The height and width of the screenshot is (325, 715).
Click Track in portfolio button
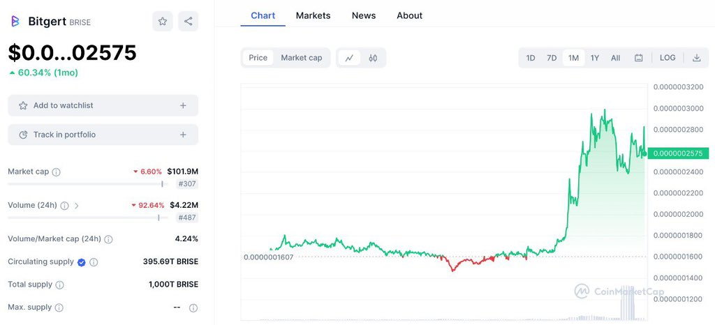(x=103, y=135)
